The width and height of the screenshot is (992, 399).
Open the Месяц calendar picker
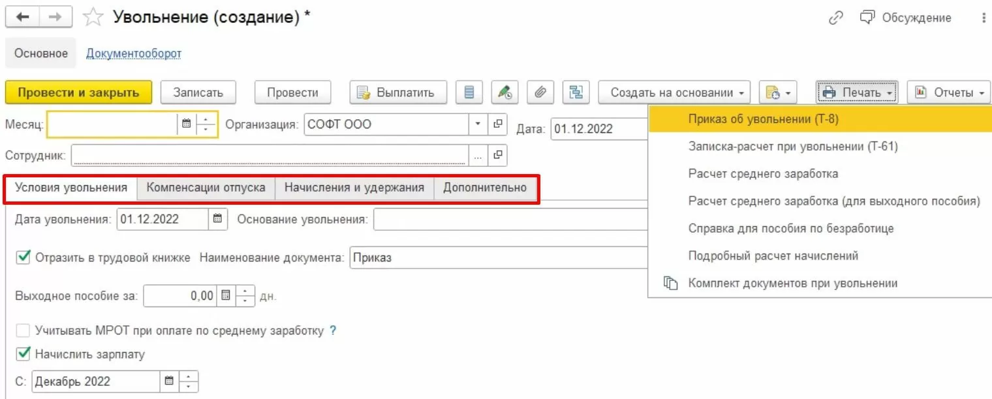click(187, 124)
